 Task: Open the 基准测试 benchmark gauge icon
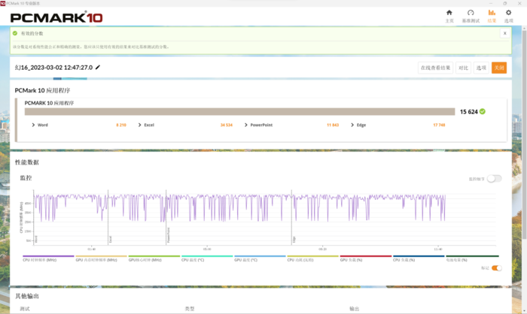tap(471, 13)
